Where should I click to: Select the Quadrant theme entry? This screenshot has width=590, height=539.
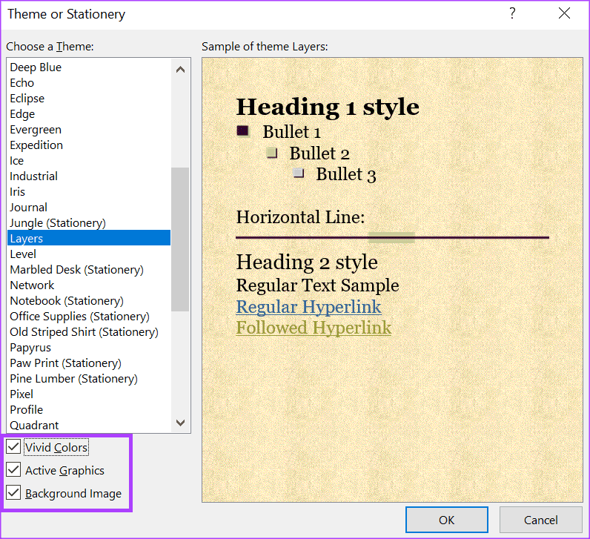coord(89,426)
